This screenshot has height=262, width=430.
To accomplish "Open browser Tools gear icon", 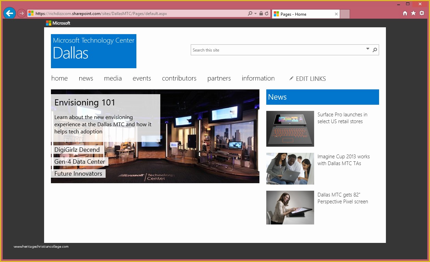I will (x=422, y=13).
